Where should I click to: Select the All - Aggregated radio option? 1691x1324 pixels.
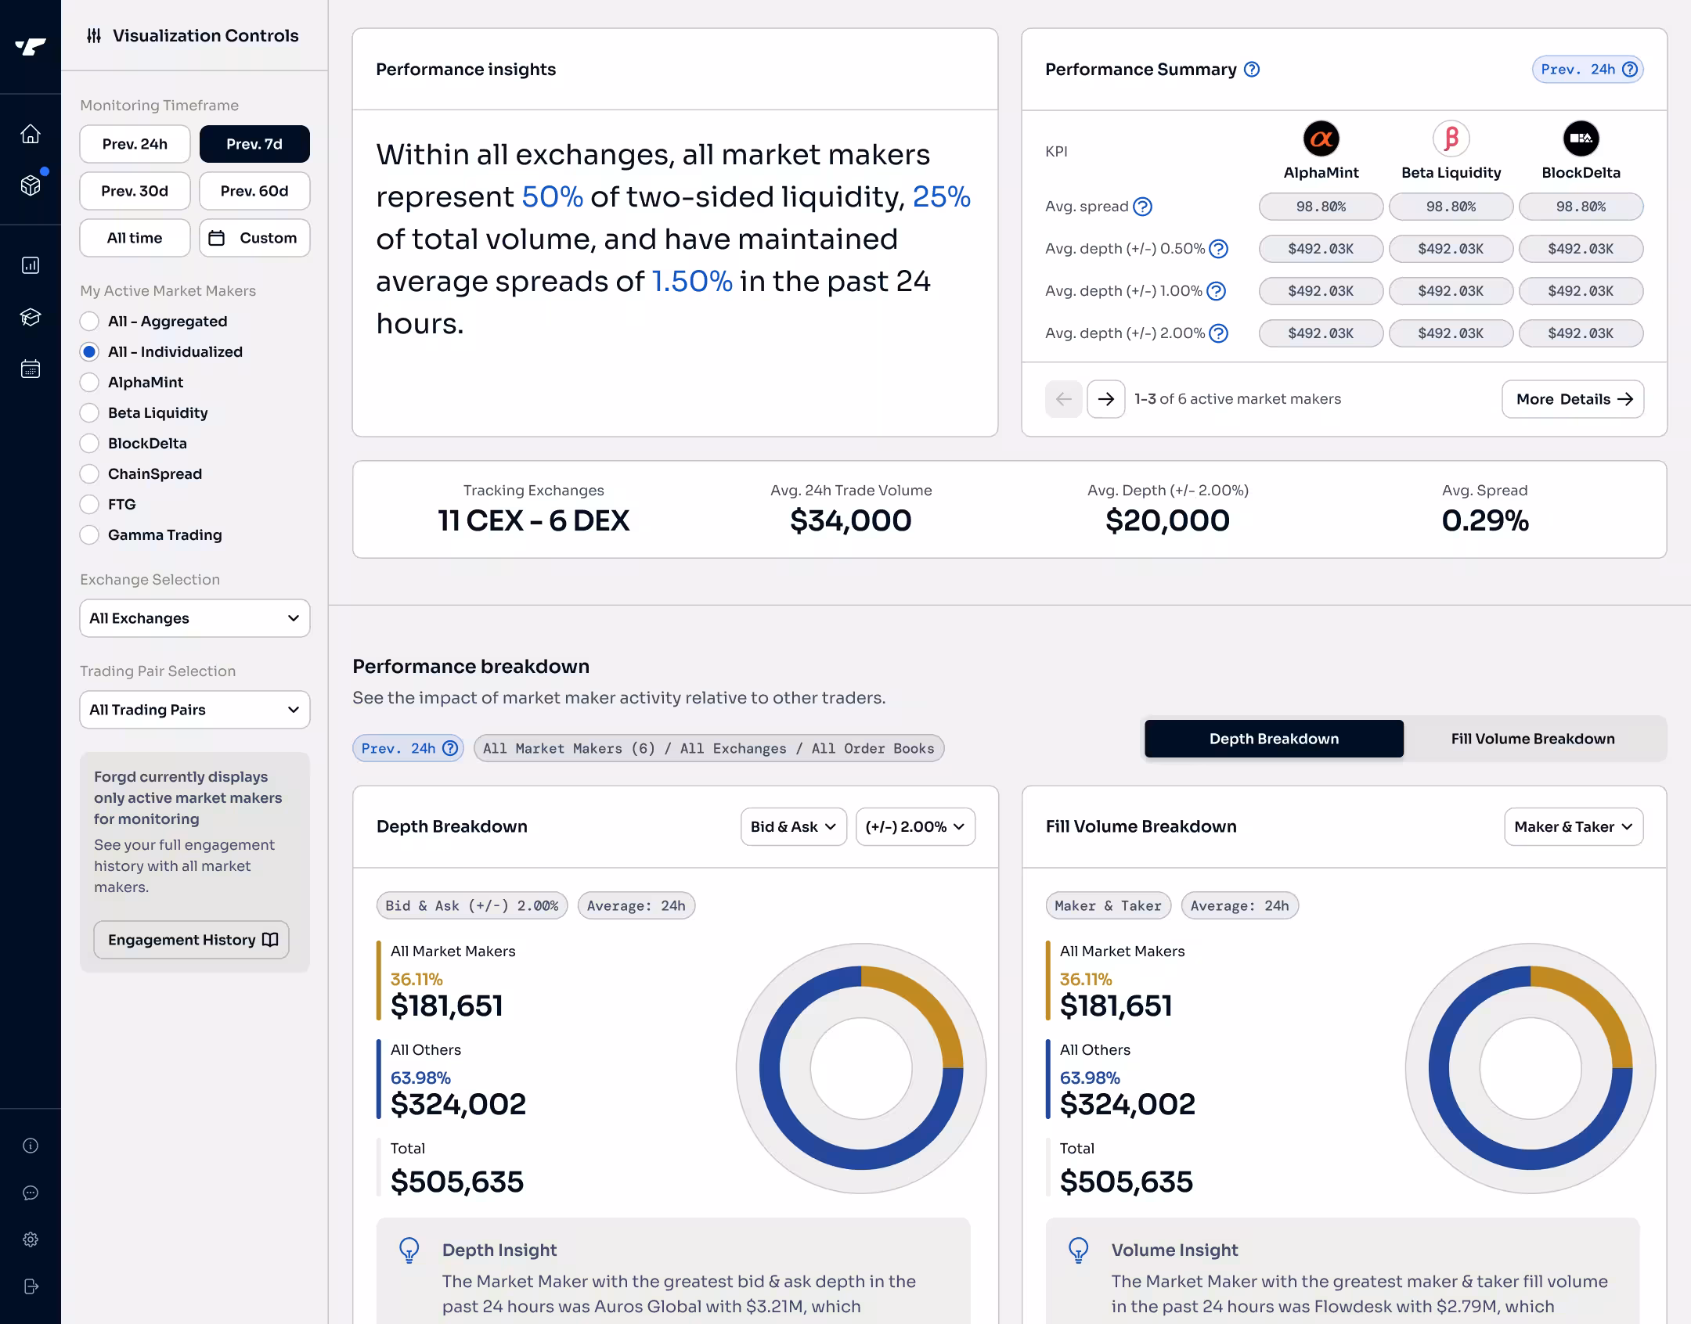pyautogui.click(x=89, y=322)
